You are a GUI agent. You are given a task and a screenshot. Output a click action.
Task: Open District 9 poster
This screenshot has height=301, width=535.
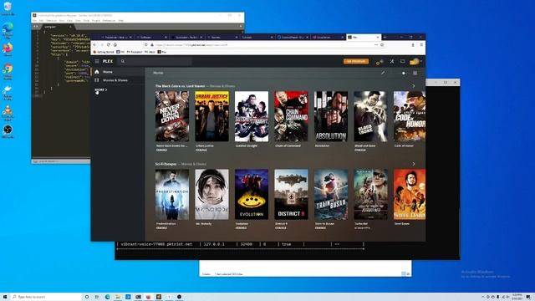(291, 195)
